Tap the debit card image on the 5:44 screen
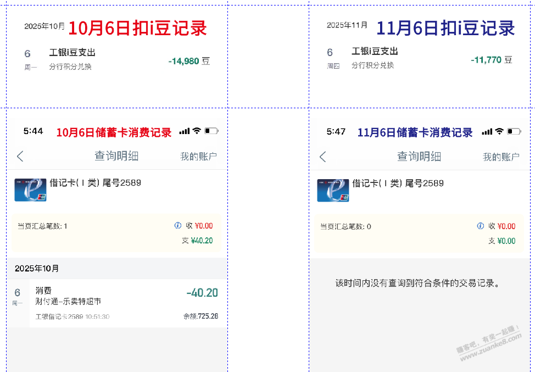535x372 pixels. [x=30, y=190]
